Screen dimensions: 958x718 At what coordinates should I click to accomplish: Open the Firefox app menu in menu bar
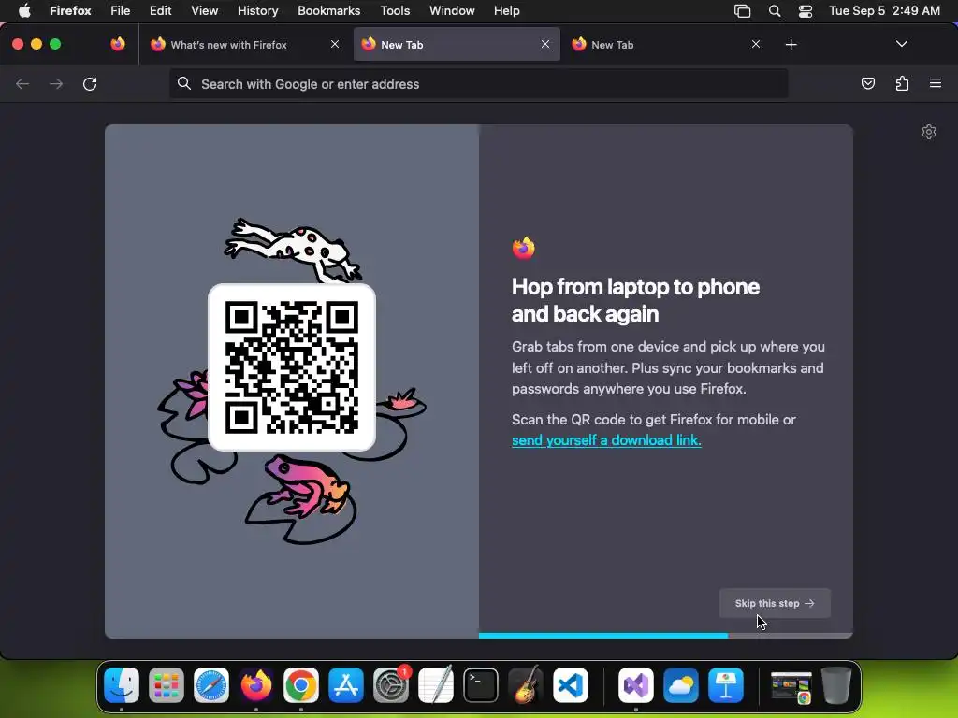pos(70,10)
